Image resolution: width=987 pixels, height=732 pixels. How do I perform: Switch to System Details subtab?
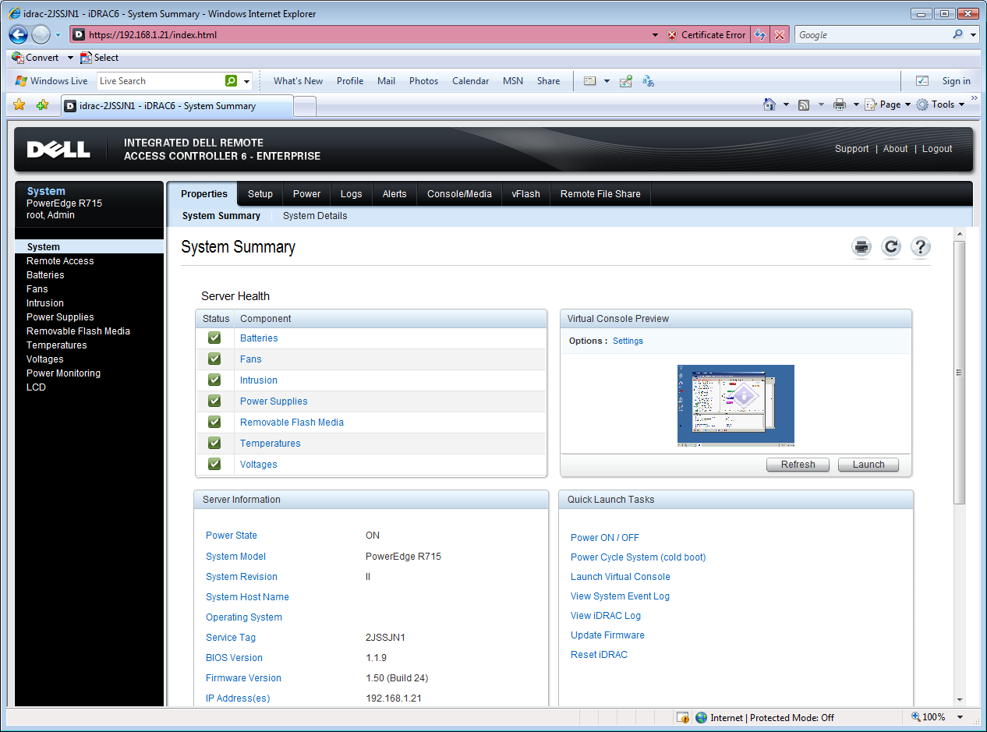click(x=315, y=216)
